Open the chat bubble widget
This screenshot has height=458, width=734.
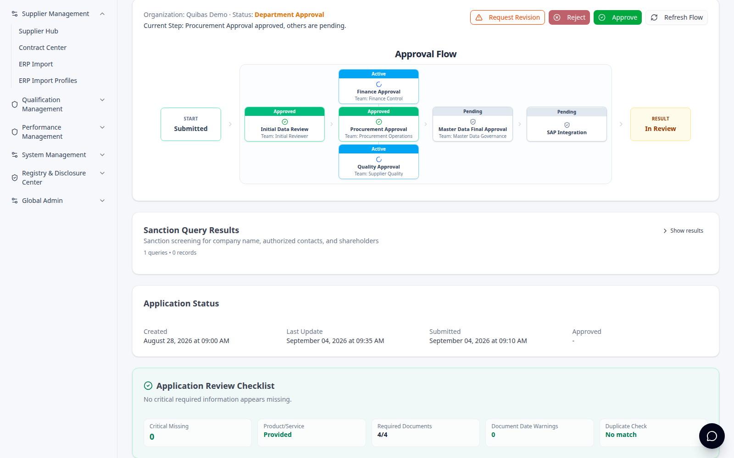[712, 436]
